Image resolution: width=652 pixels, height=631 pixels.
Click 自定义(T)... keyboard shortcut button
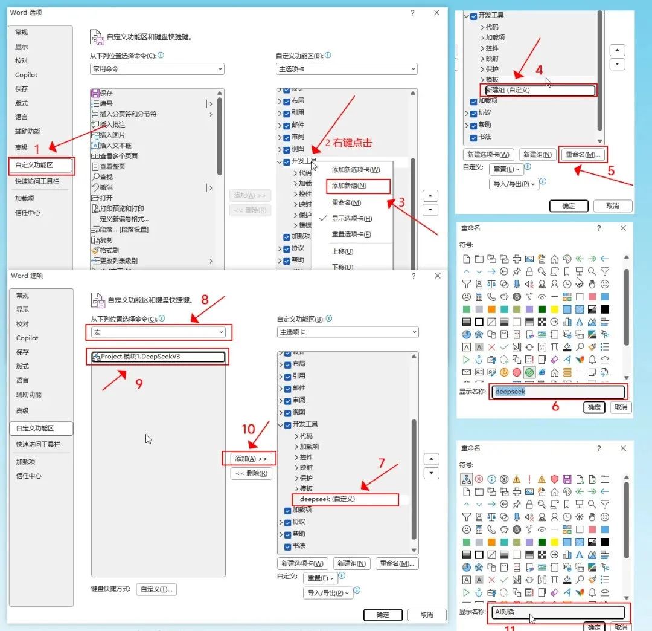coord(156,589)
